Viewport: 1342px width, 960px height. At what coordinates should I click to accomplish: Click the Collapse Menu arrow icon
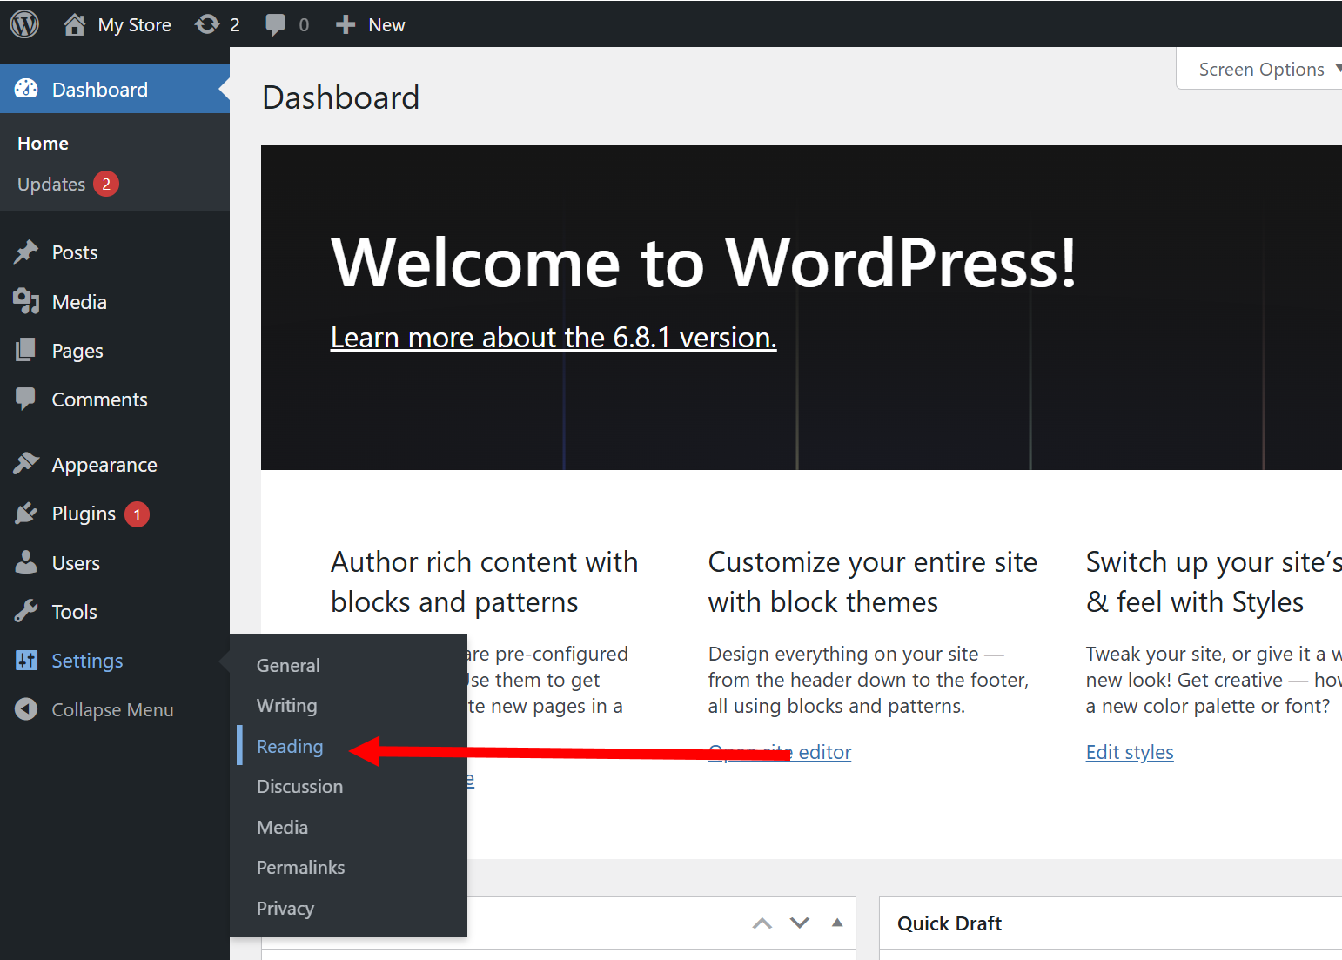coord(26,709)
